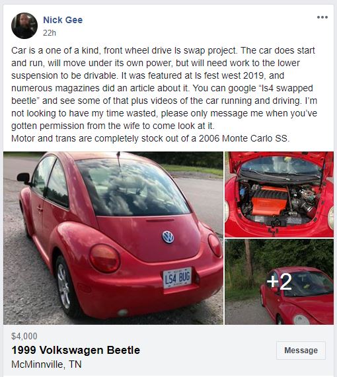Screen dimensions: 337x377
Task: Click the $4,000 price label
Action: pyautogui.click(x=24, y=336)
